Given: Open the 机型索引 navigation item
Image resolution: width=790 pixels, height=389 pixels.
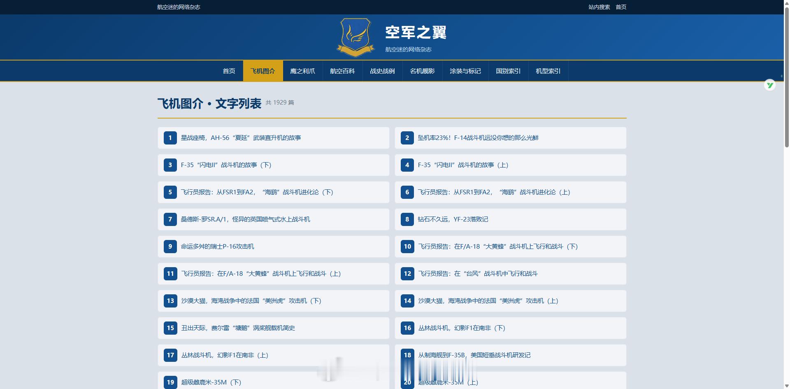Looking at the screenshot, I should 548,71.
